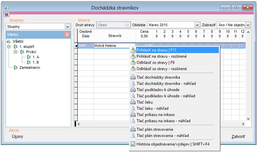Click the icon beside História objednávania/výdajov
This screenshot has height=153, width=258.
point(133,143)
